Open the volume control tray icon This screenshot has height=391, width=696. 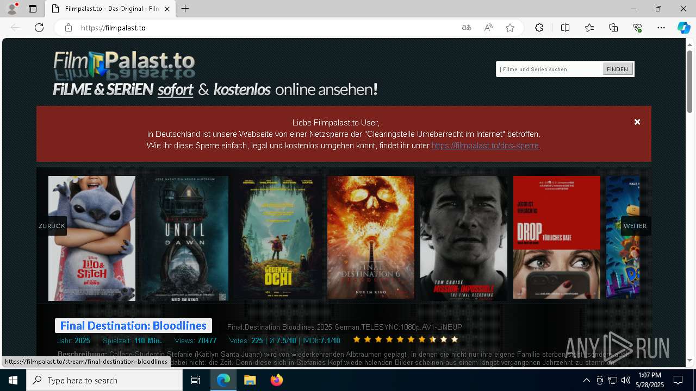coord(625,380)
